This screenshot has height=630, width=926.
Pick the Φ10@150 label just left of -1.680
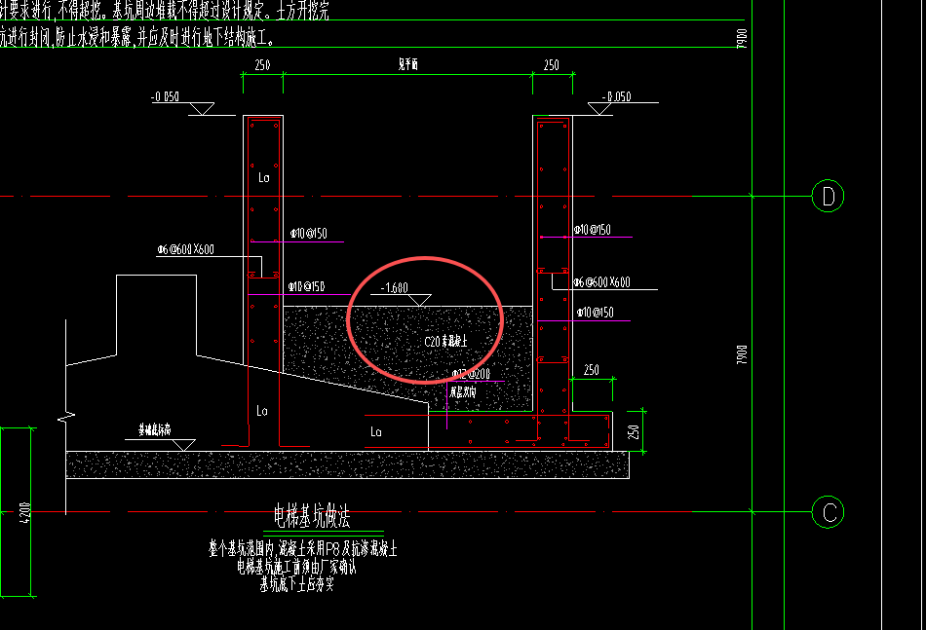tap(306, 286)
